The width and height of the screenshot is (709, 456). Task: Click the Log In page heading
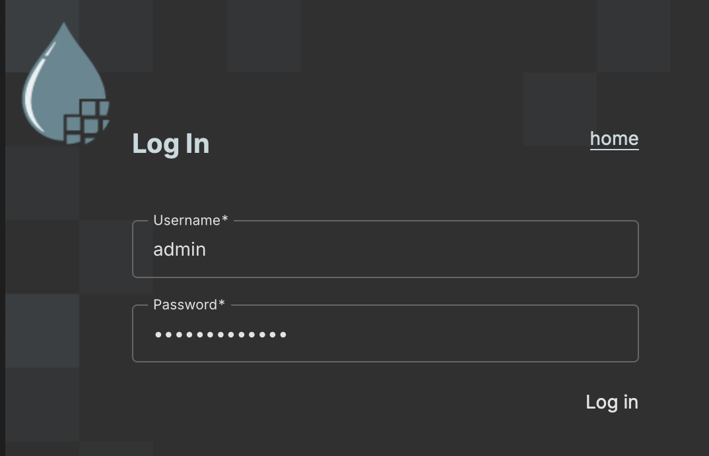(x=170, y=144)
